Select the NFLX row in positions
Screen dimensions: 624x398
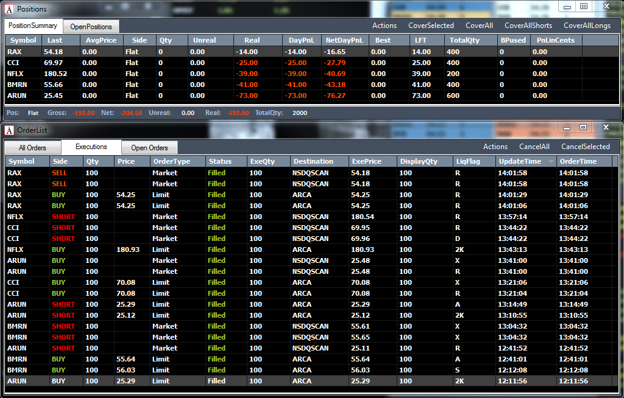click(x=313, y=74)
